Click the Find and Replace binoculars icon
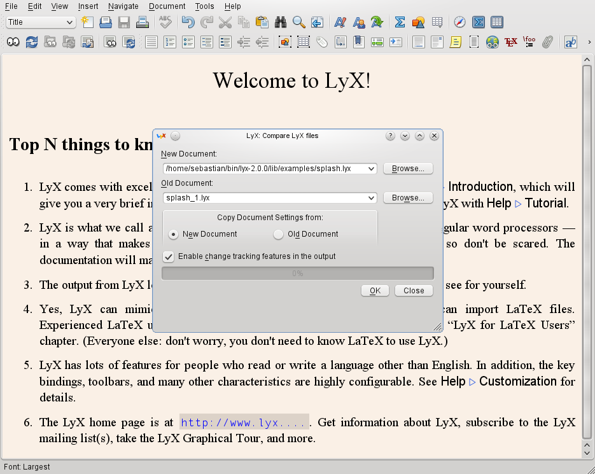Image resolution: width=595 pixels, height=474 pixels. [x=280, y=22]
